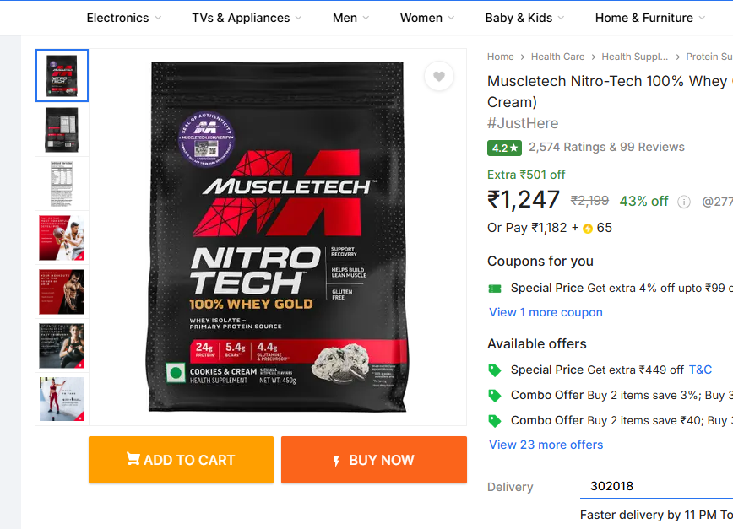Click the delivery pincode field showing 302018
Screen dimensions: 733x529
click(x=656, y=487)
